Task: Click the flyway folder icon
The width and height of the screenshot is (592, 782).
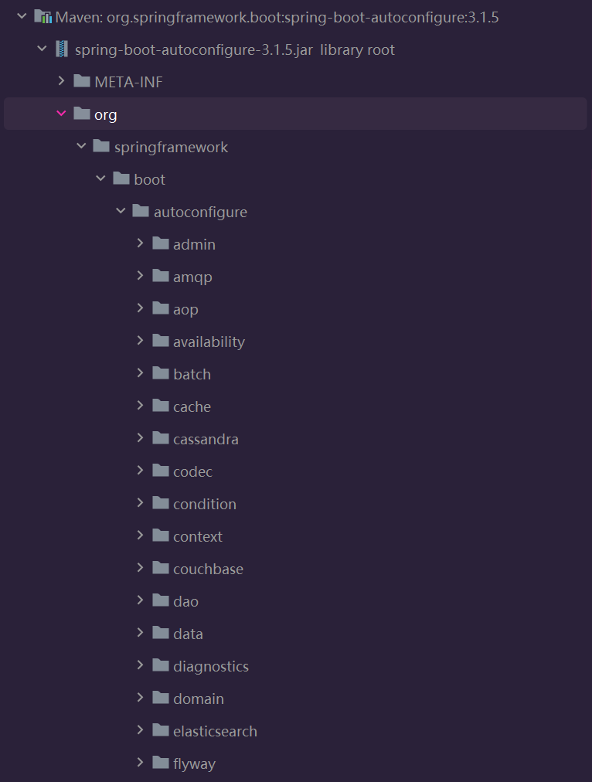Action: (161, 762)
